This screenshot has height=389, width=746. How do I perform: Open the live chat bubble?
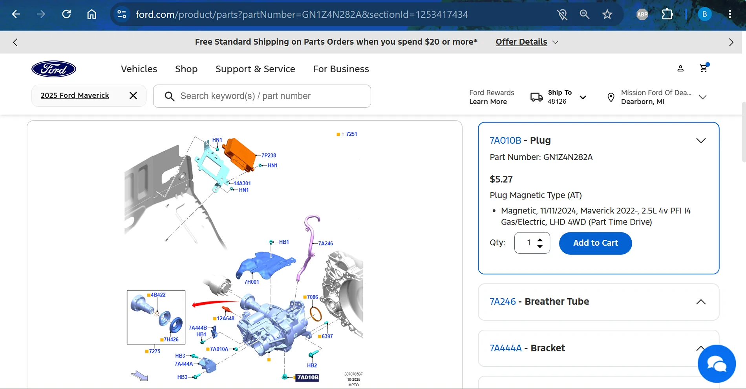coord(717,364)
